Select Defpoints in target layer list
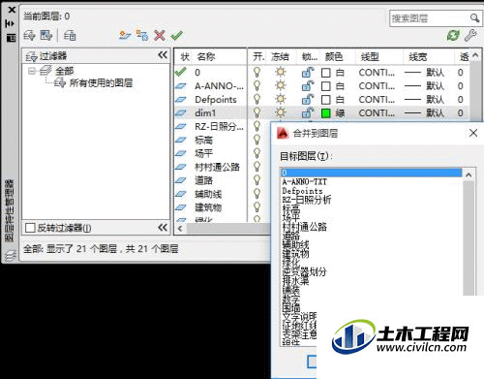Image resolution: width=484 pixels, height=379 pixels. coord(302,191)
